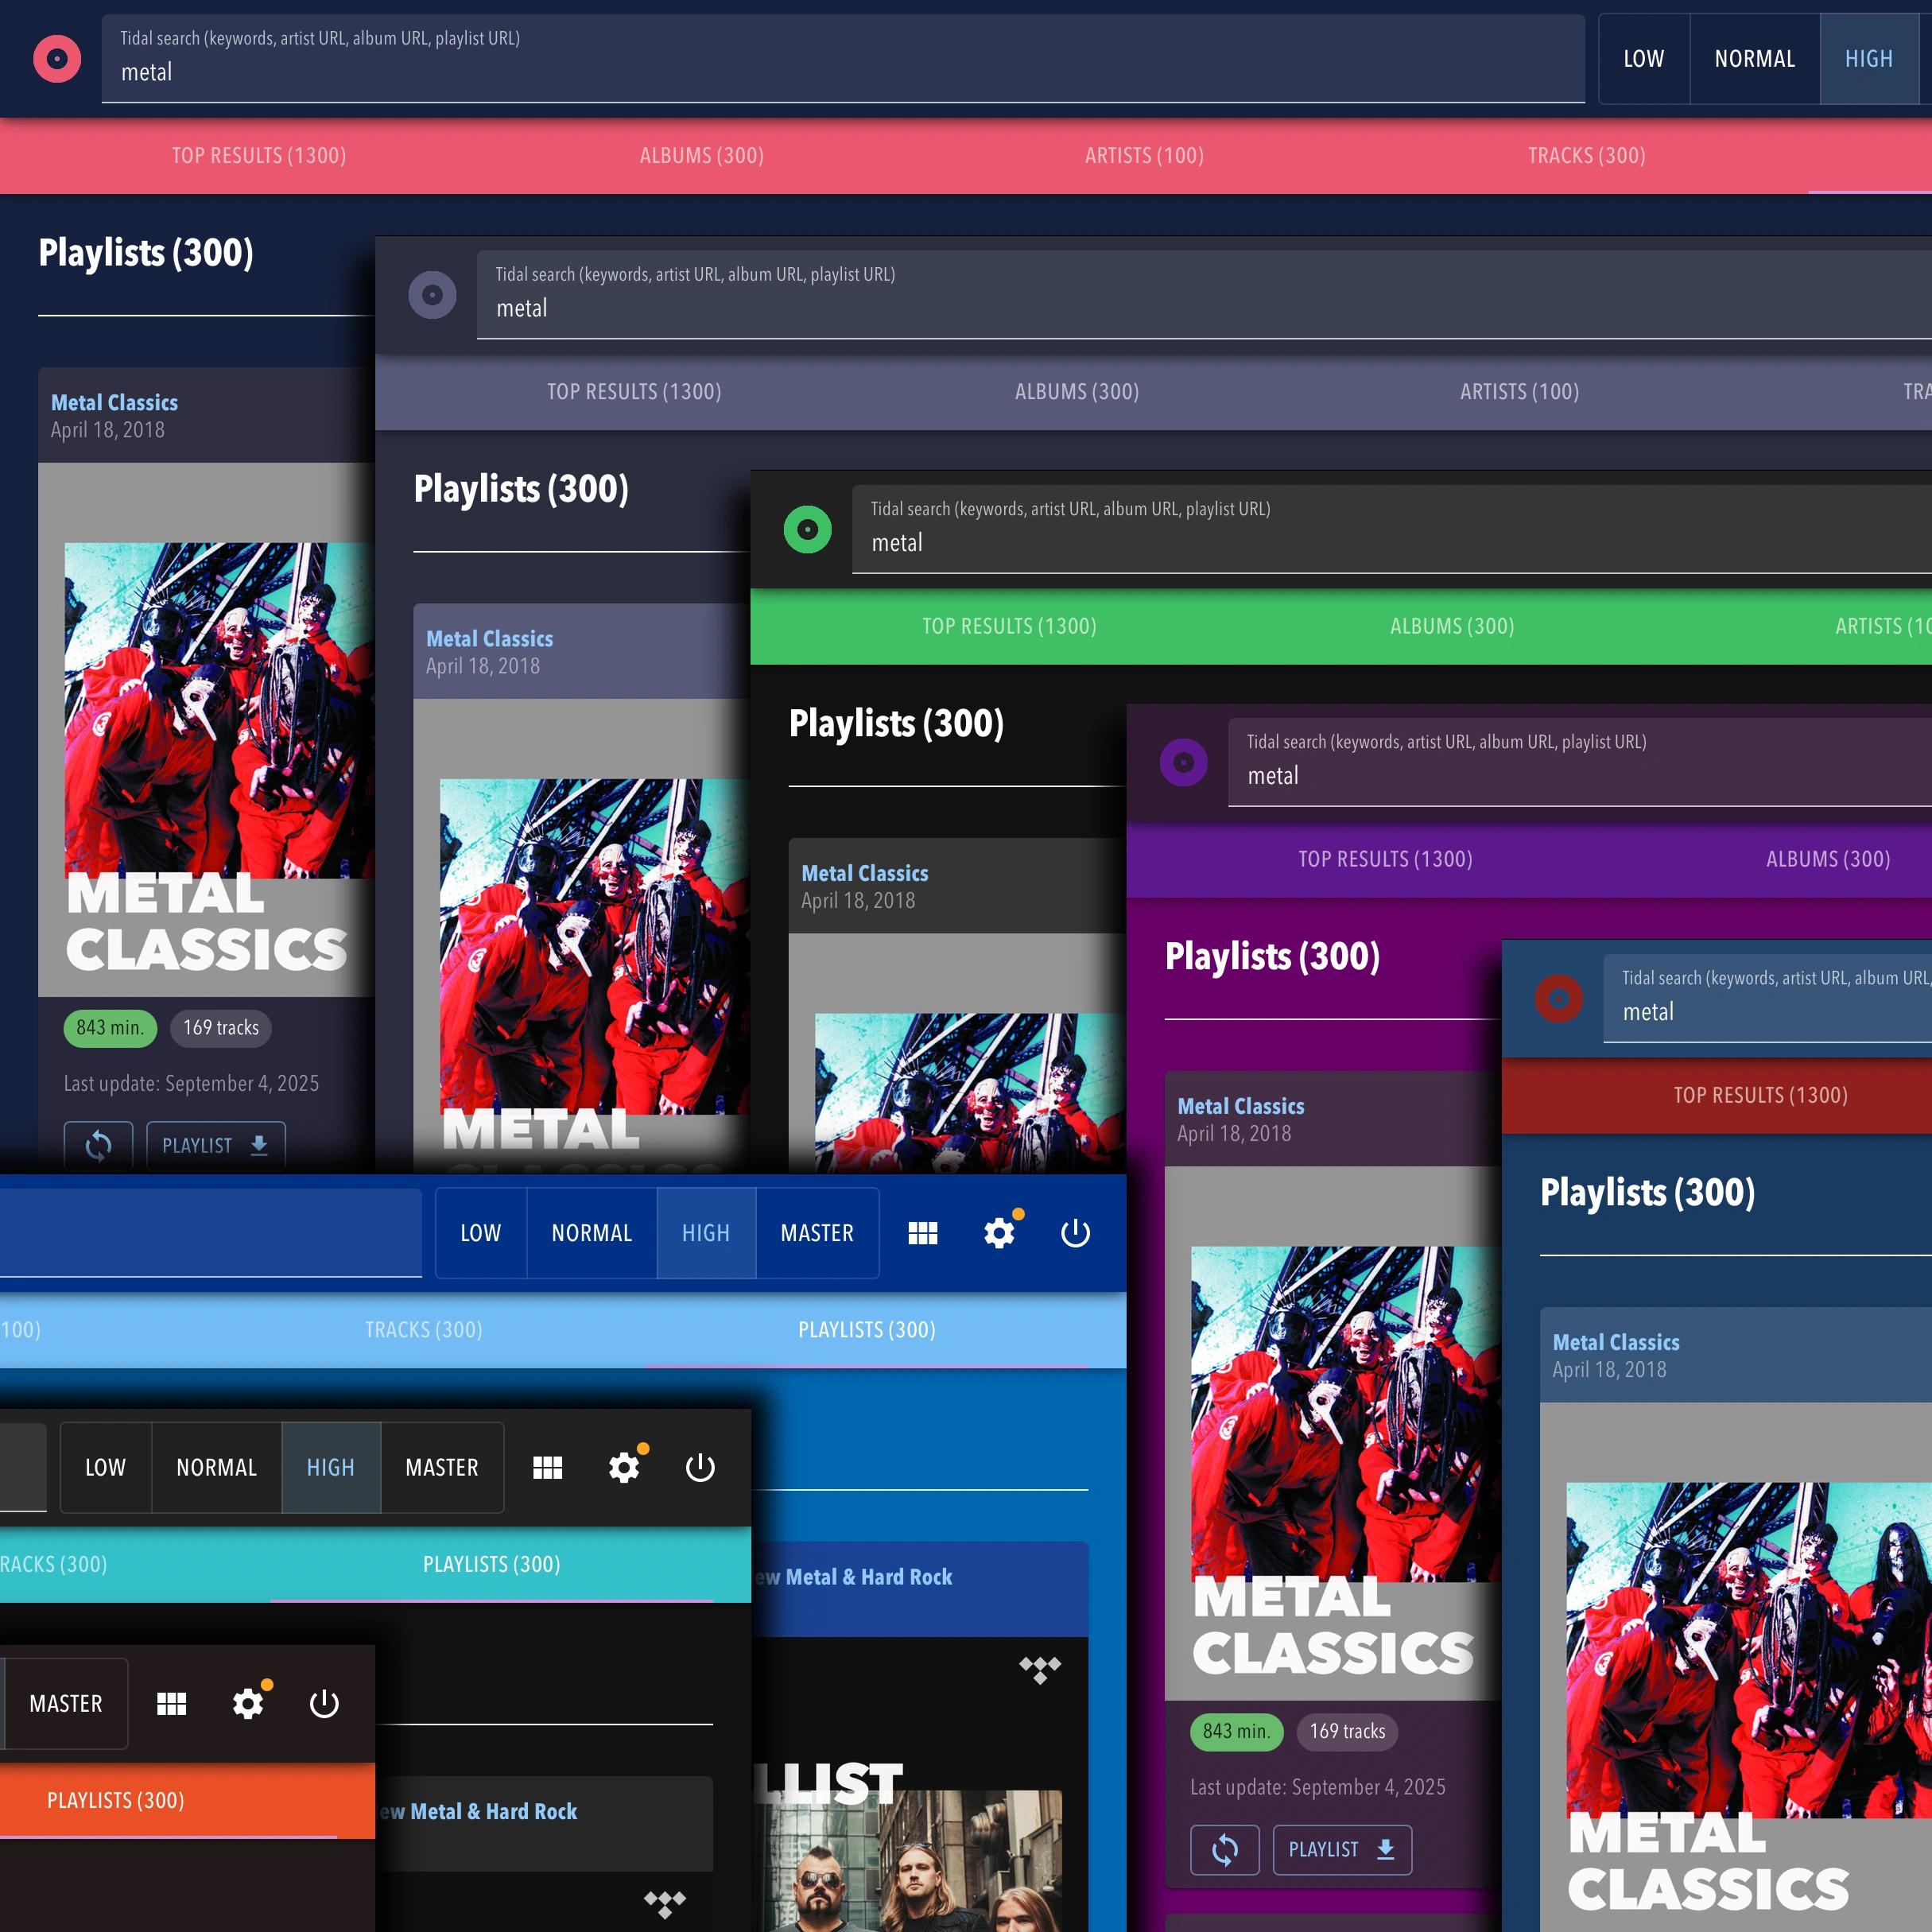The height and width of the screenshot is (1932, 1932).
Task: Click the green vinyl record logo
Action: (x=807, y=529)
